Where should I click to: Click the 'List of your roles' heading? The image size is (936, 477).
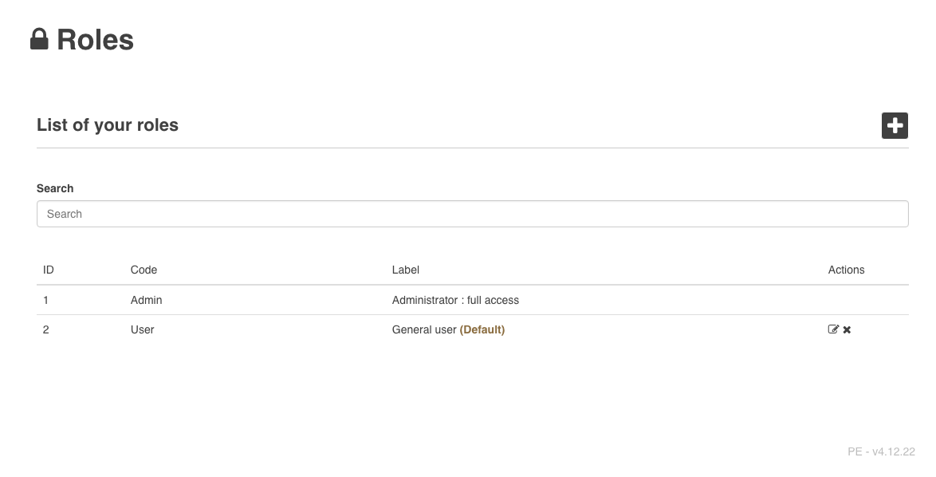(x=108, y=125)
